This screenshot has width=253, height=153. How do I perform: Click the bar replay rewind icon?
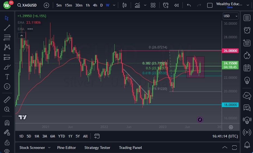[x=176, y=5]
